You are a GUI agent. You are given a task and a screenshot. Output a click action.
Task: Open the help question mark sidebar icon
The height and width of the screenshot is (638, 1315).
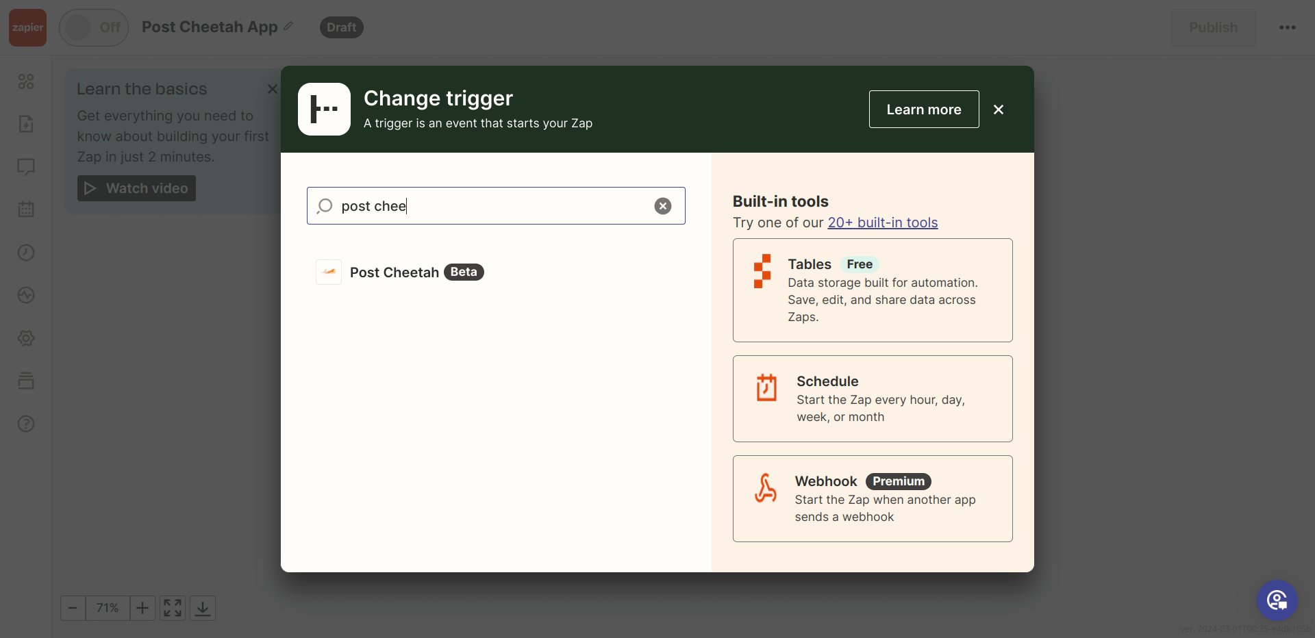click(26, 424)
